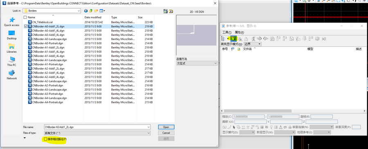This screenshot has height=149, width=368.
Task: Open the 显示替代 dropdown
Action: (247, 132)
